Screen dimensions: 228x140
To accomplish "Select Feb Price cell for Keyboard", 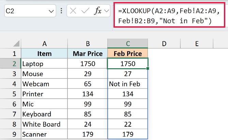I will [128, 114].
